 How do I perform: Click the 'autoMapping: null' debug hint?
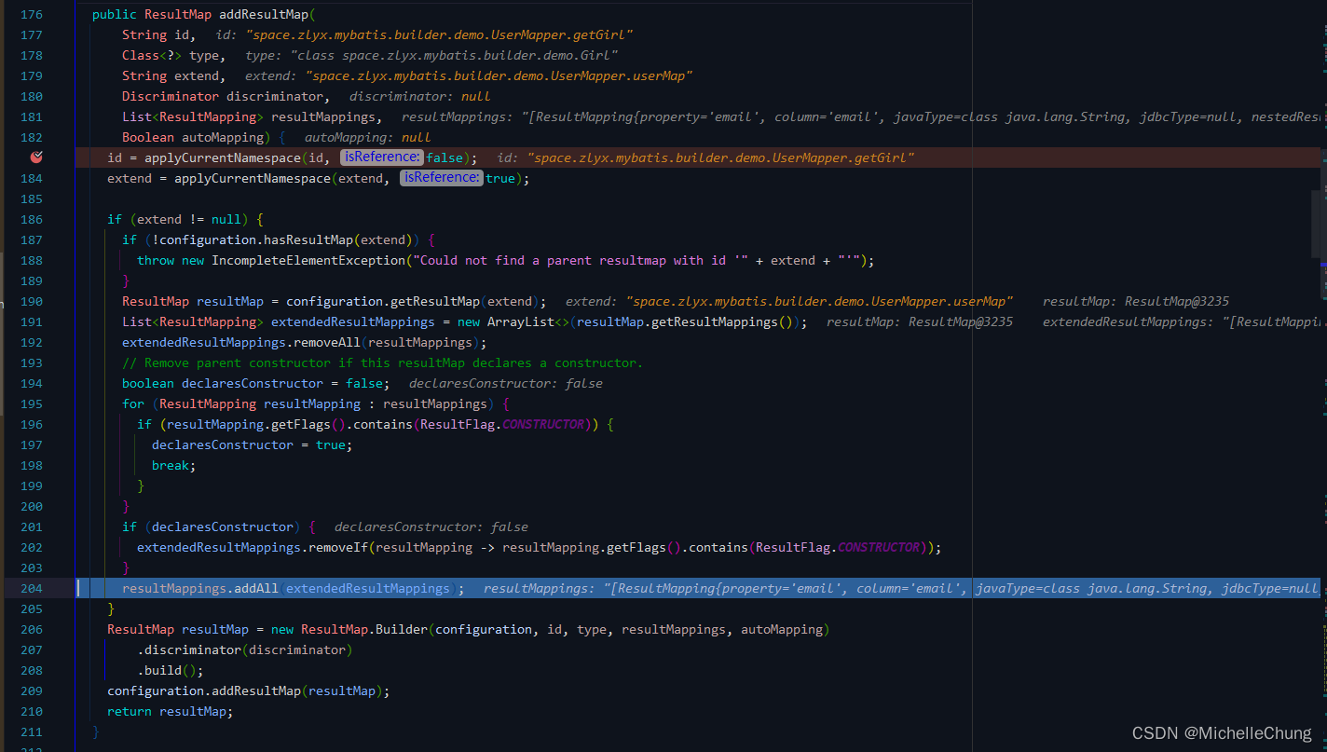(368, 137)
